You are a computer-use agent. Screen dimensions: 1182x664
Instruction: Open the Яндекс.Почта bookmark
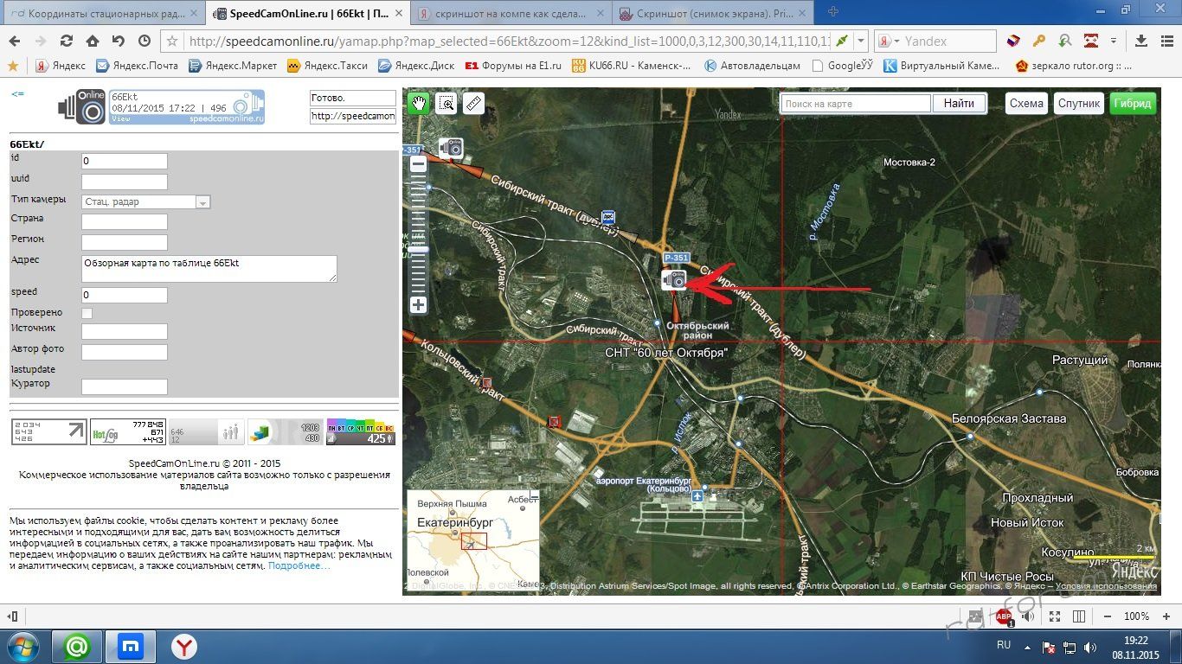coord(137,66)
